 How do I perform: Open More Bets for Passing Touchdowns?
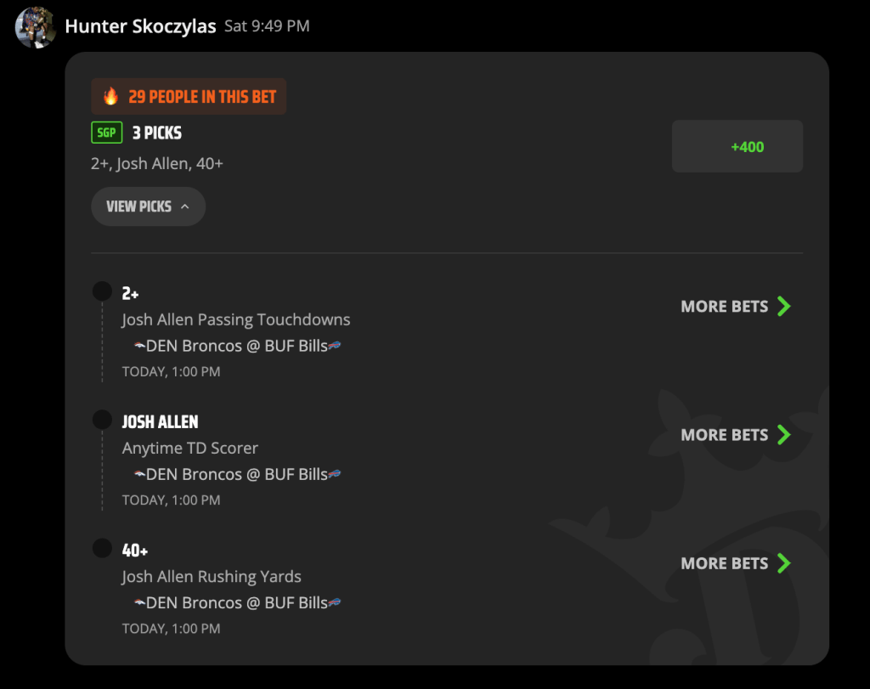[735, 306]
